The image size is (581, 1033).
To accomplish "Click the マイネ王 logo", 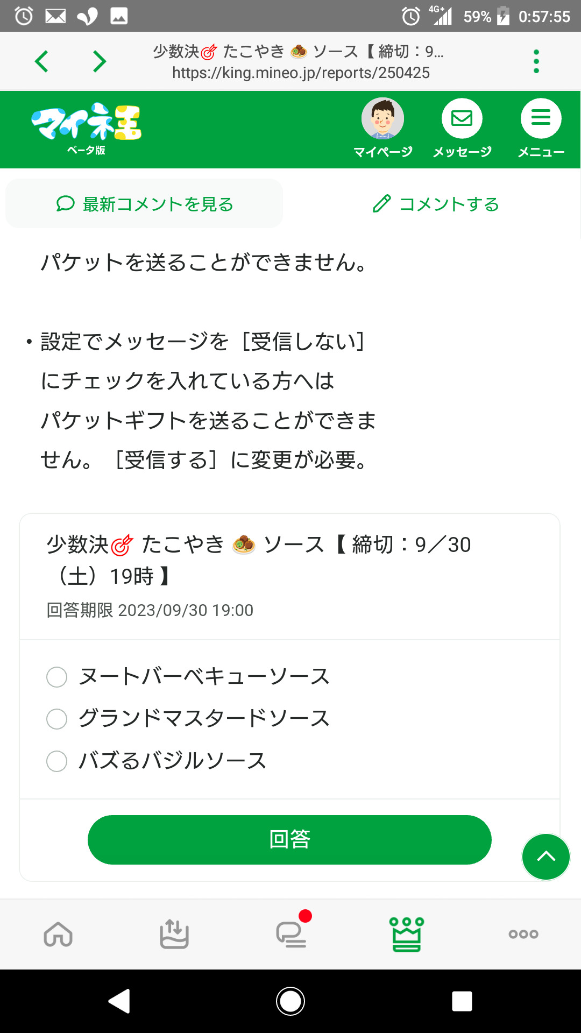I will point(87,128).
